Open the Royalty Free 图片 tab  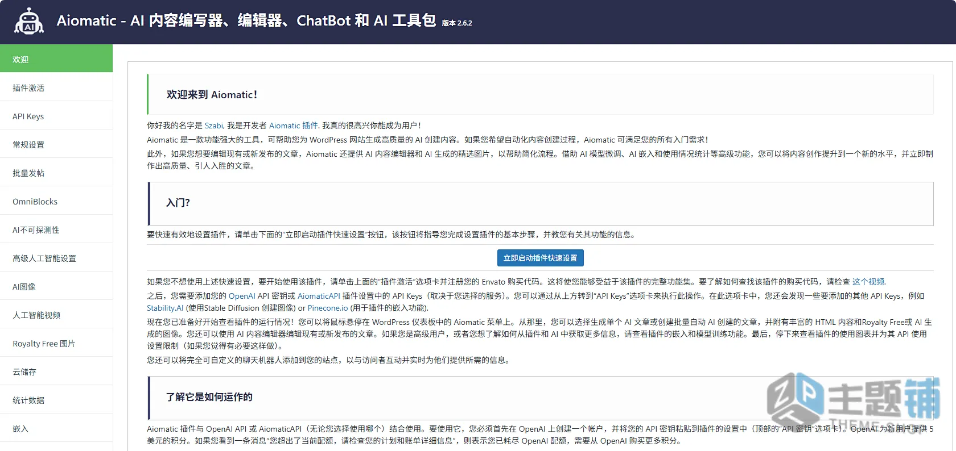click(x=56, y=343)
